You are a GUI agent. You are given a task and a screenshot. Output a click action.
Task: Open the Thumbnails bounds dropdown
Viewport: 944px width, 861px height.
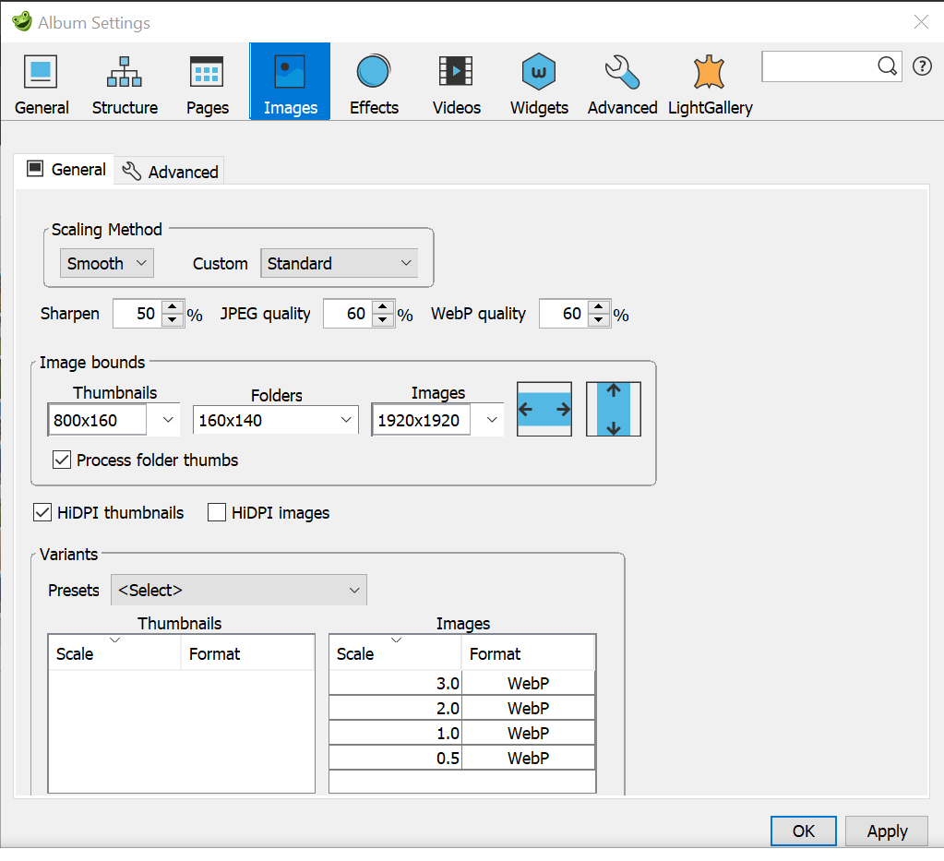pos(165,419)
